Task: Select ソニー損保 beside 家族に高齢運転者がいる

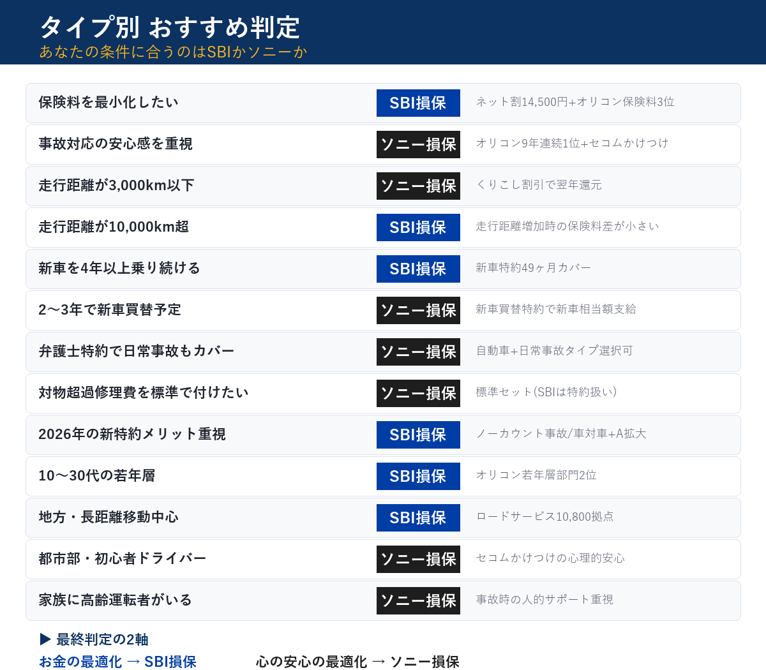Action: pyautogui.click(x=418, y=600)
